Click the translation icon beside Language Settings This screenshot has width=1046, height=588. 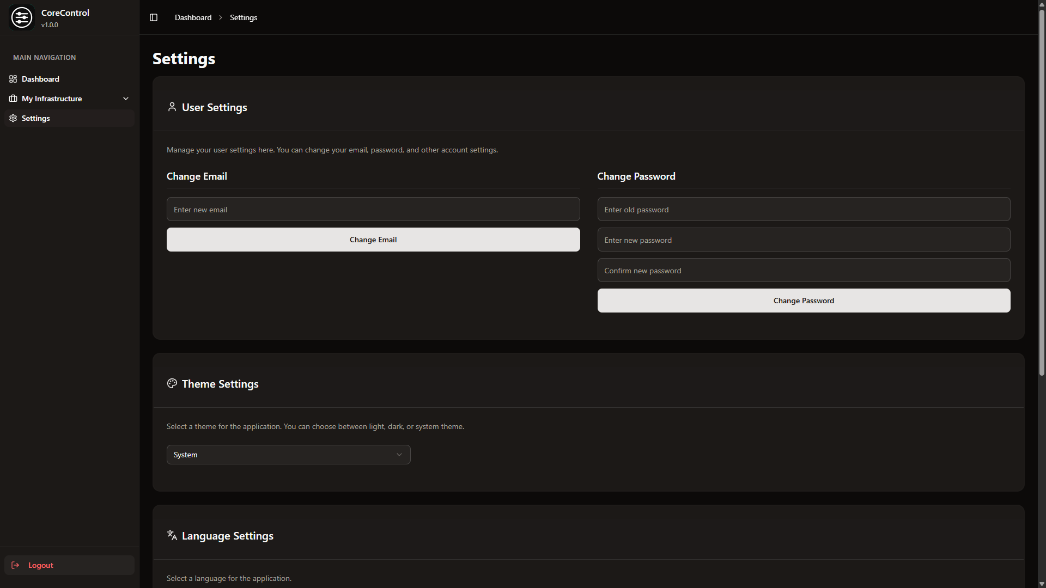coord(172,535)
